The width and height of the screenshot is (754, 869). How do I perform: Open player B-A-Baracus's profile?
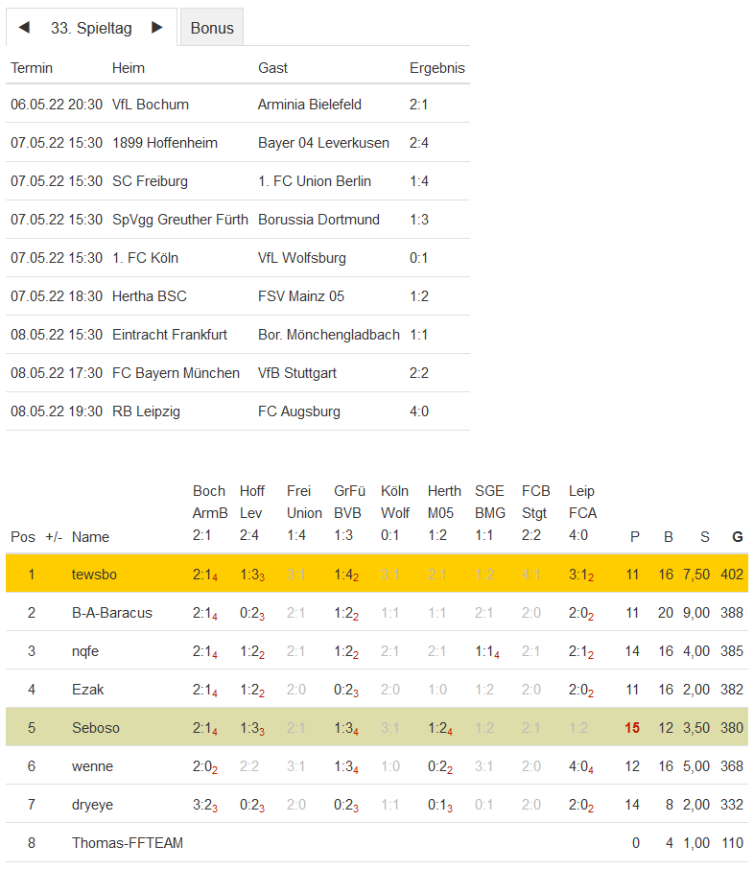pyautogui.click(x=111, y=613)
